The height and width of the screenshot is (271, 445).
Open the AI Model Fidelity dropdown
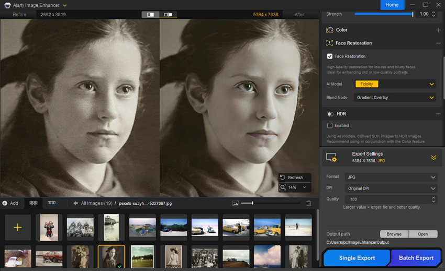395,84
